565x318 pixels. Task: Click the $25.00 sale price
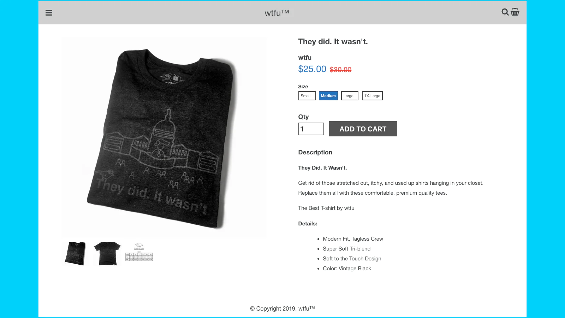click(312, 69)
